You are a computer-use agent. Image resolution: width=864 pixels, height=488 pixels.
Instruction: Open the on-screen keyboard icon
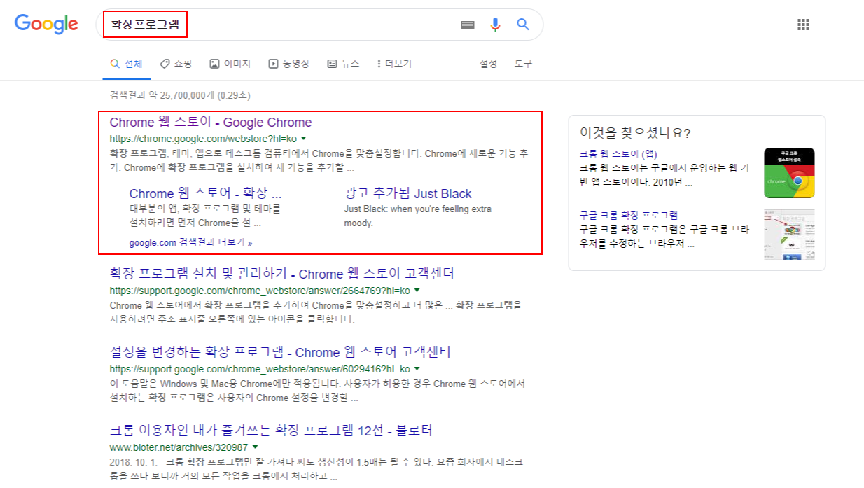(468, 25)
